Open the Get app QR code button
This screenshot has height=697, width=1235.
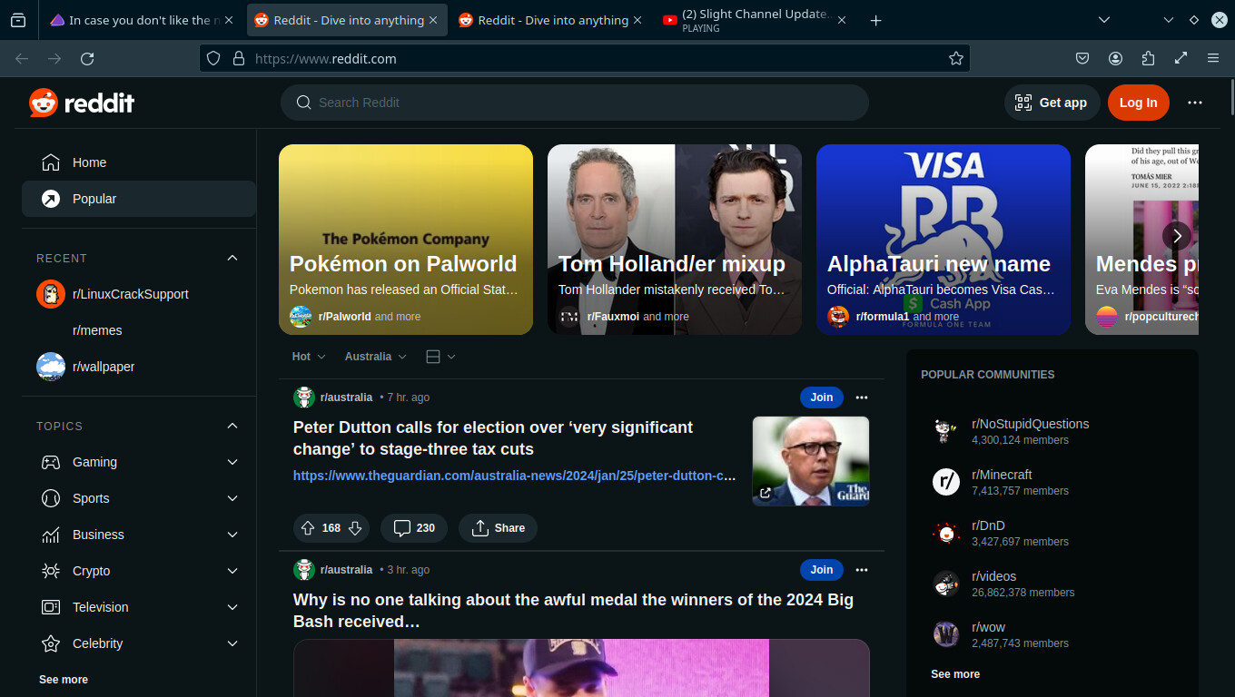coord(1052,103)
